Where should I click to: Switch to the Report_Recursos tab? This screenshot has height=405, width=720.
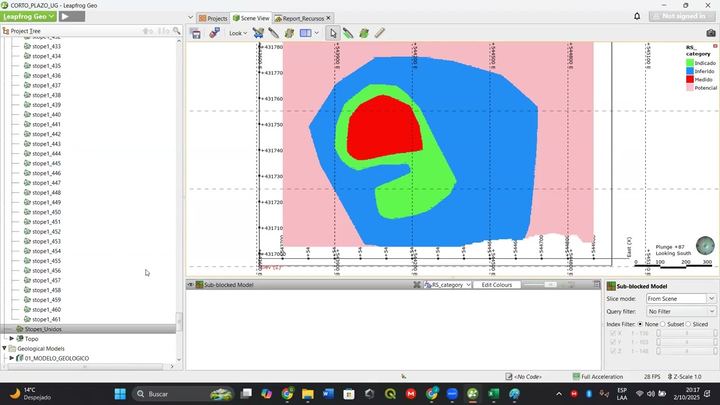[x=303, y=18]
